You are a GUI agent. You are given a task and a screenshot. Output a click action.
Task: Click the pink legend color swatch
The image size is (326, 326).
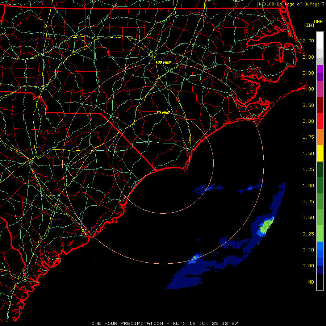(320, 89)
